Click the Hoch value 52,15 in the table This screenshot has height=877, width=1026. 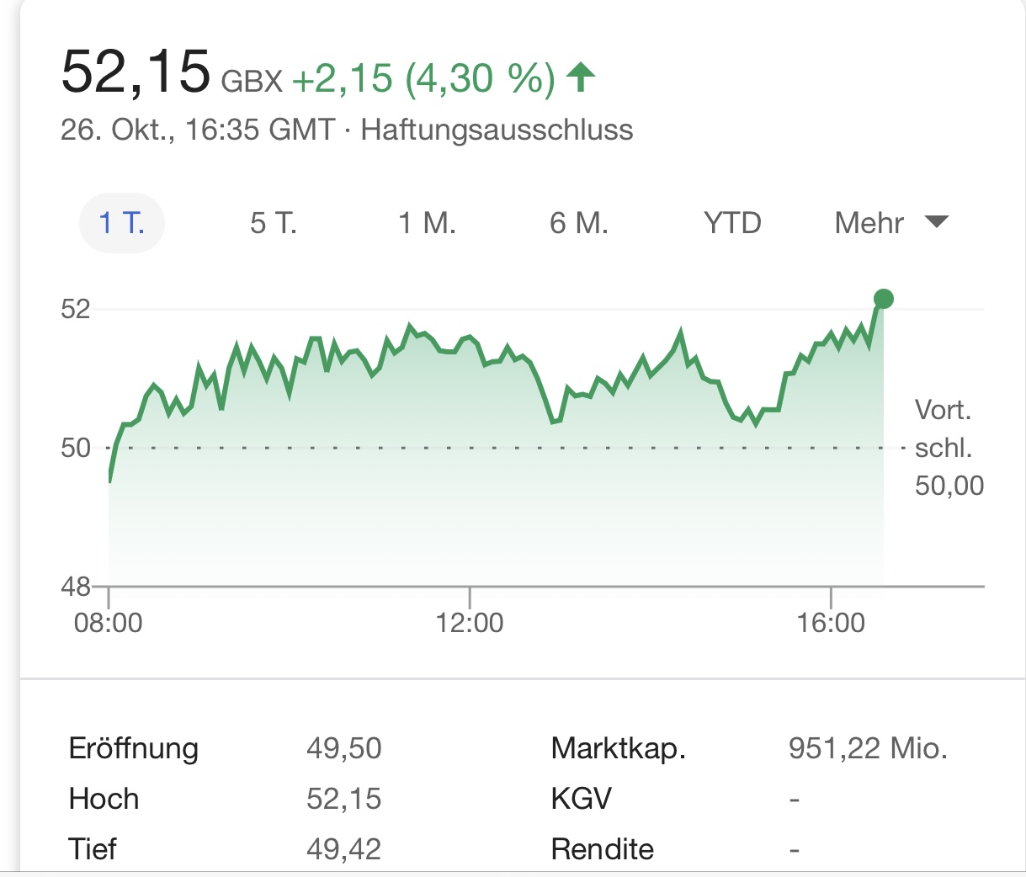pos(343,799)
